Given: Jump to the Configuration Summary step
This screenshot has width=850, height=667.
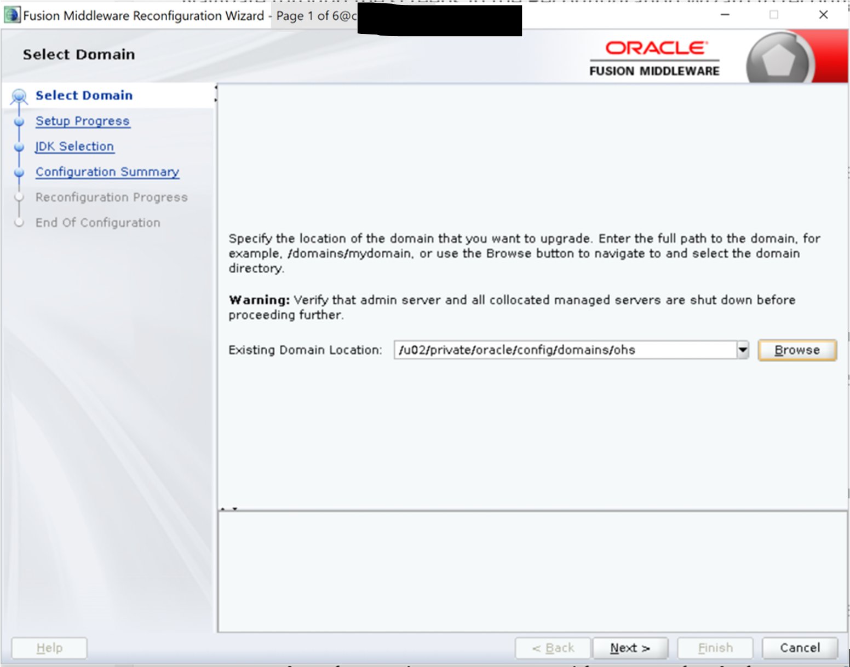Looking at the screenshot, I should 107,172.
